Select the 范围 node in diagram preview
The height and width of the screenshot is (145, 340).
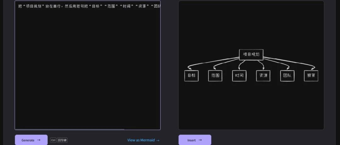coord(215,76)
